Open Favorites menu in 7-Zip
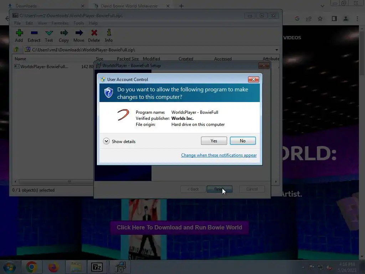Viewport: 365px width, 274px height. point(60,23)
